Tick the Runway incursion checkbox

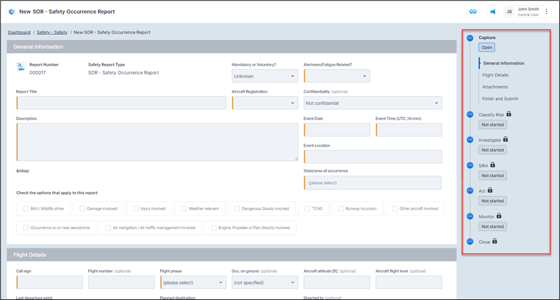point(341,209)
